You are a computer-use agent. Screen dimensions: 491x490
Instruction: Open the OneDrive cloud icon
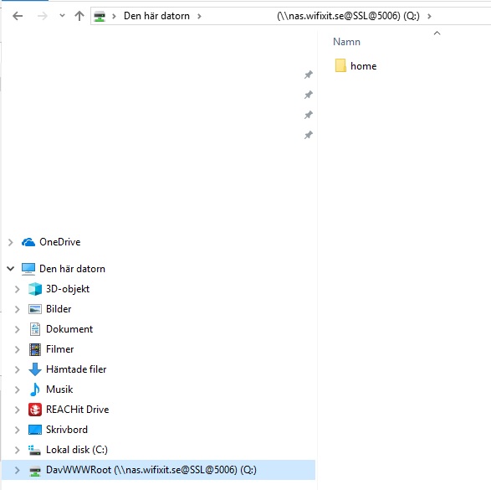point(28,242)
